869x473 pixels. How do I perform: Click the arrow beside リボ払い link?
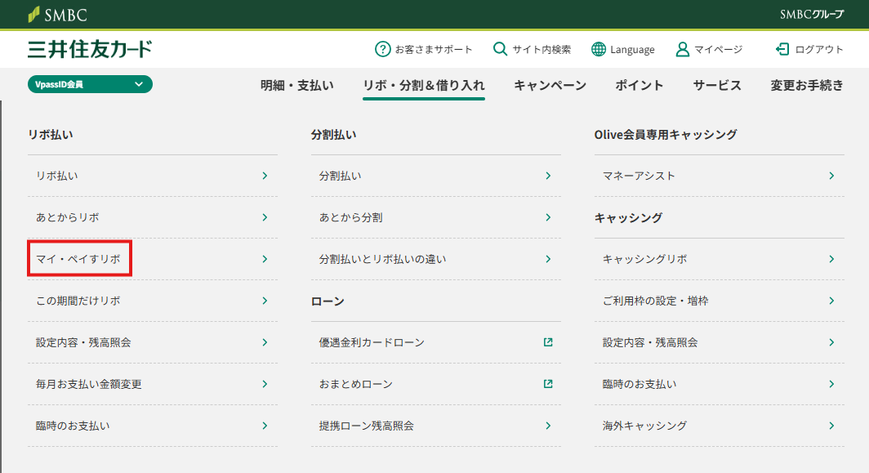(x=265, y=176)
